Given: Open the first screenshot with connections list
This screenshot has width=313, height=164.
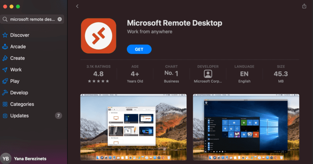Looking at the screenshot, I should coord(133,127).
